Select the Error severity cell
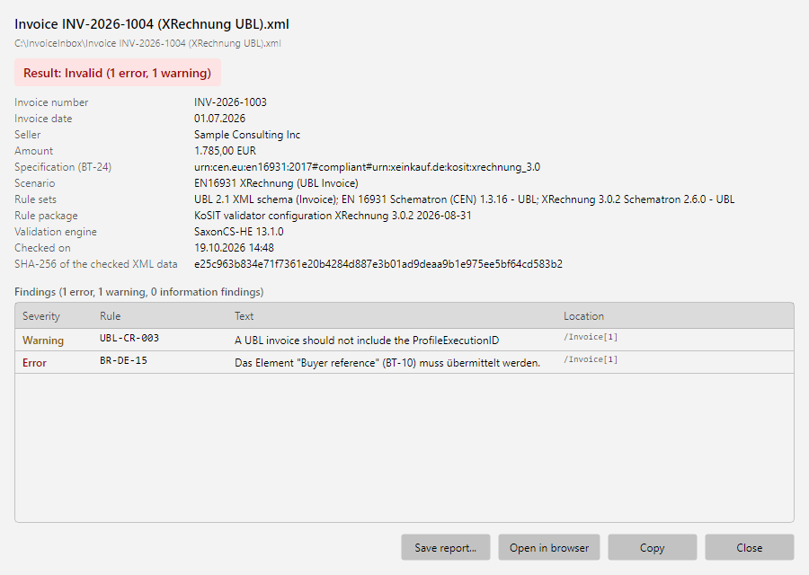The width and height of the screenshot is (809, 575). 34,363
